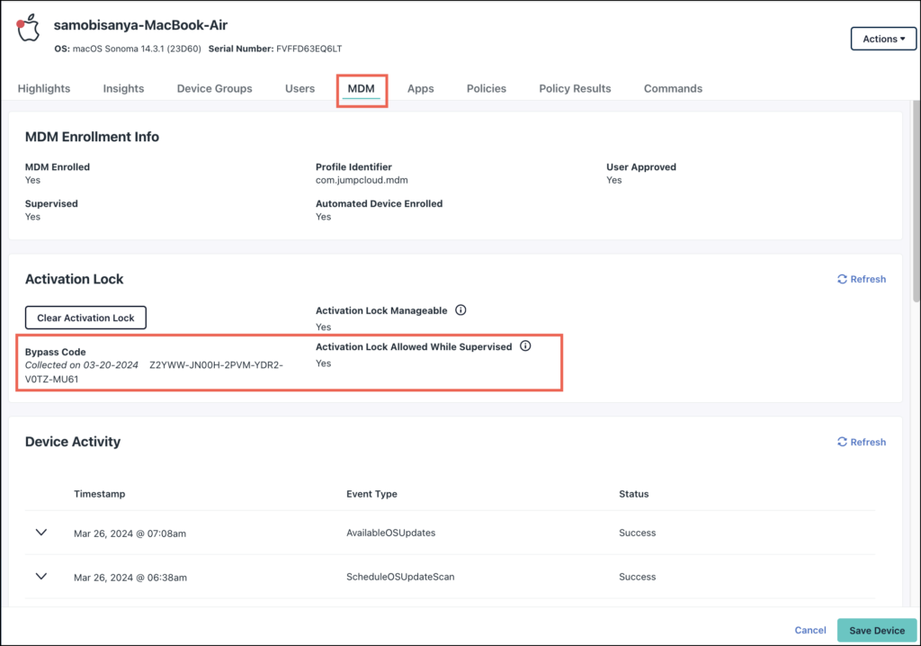Expand the AvailableOSUpdates activity row

pyautogui.click(x=40, y=532)
